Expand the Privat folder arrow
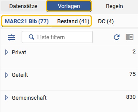 7,52
